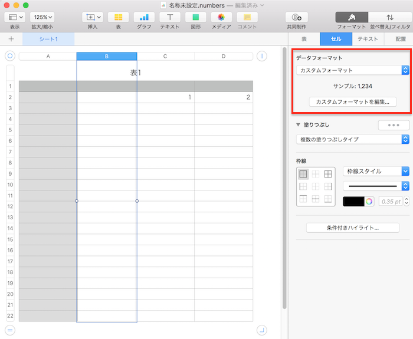The width and height of the screenshot is (413, 339).
Task: Open the 枠線スタイル border style dropdown
Action: [x=376, y=171]
